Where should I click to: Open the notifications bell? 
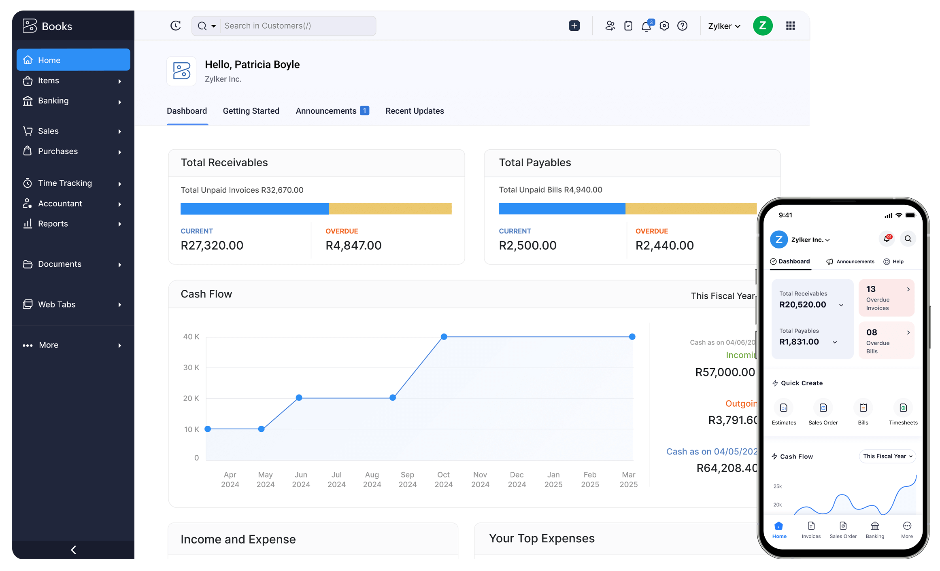click(x=646, y=26)
